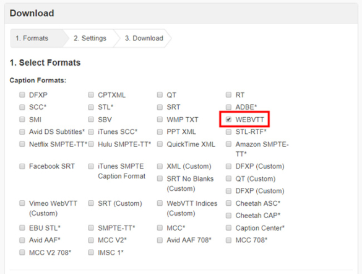
Task: Enable Netflix SMPTE-TT* checkbox
Action: click(22, 144)
